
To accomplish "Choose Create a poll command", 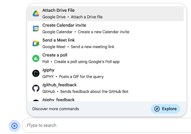I will click(x=55, y=55).
